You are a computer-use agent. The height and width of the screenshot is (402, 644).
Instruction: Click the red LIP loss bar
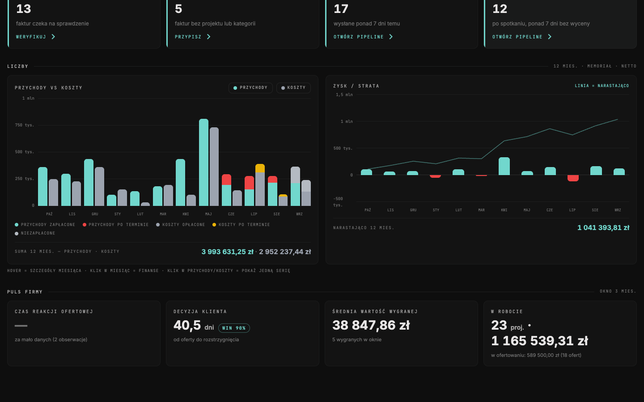tap(573, 178)
